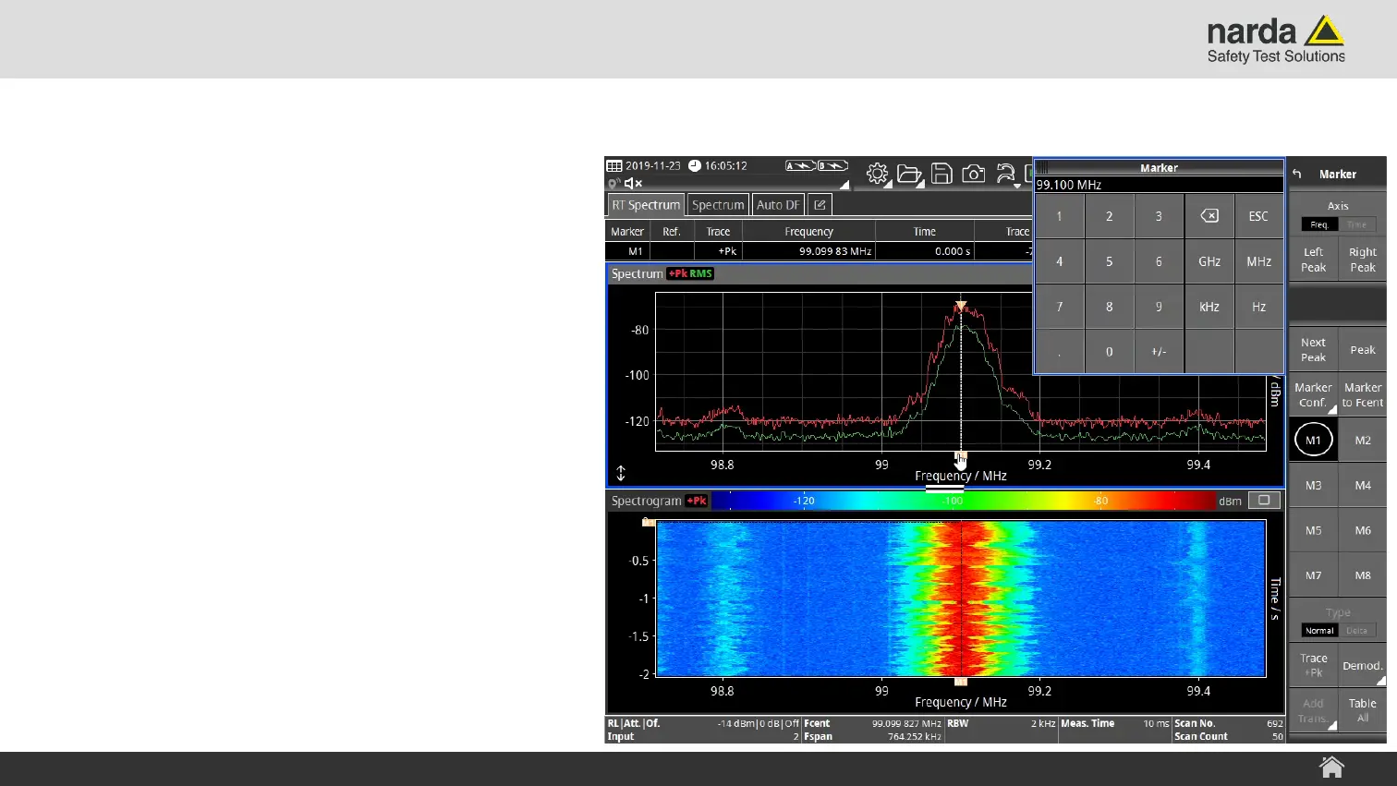Open the Demod. submenu

tap(1362, 666)
